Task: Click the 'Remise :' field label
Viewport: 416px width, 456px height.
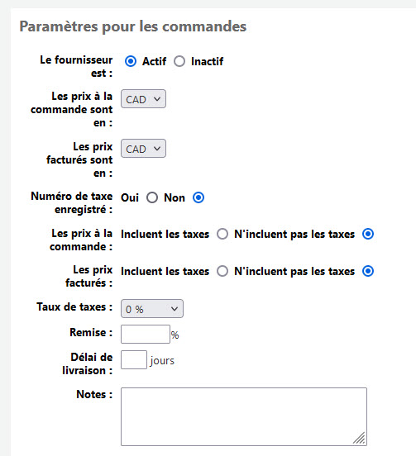Action: click(x=91, y=332)
